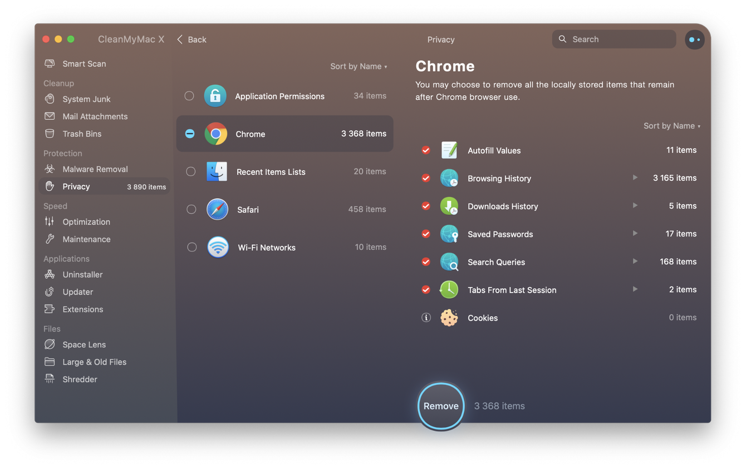Click the "3 165 items" count for Browsing History

[x=675, y=178]
